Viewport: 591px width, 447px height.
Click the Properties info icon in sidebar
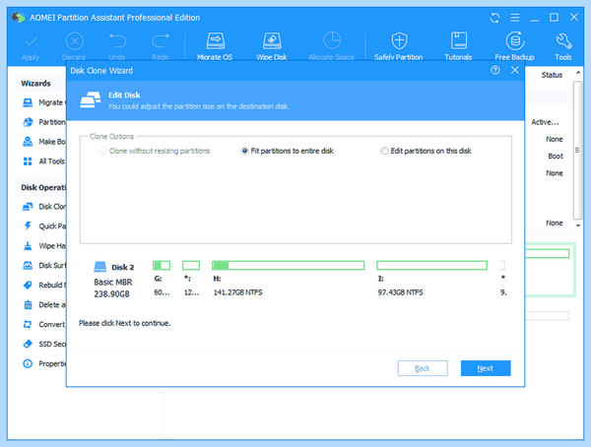click(x=28, y=363)
